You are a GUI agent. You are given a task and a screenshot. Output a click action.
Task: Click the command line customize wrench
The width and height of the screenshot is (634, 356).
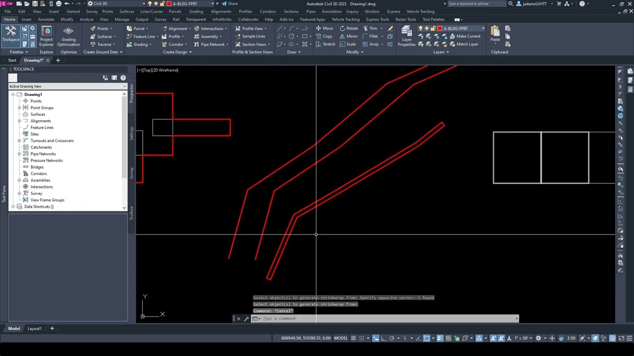click(246, 318)
